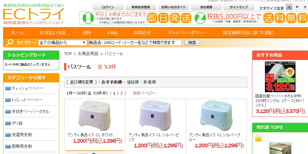Set text size to 大

pyautogui.click(x=305, y=7)
